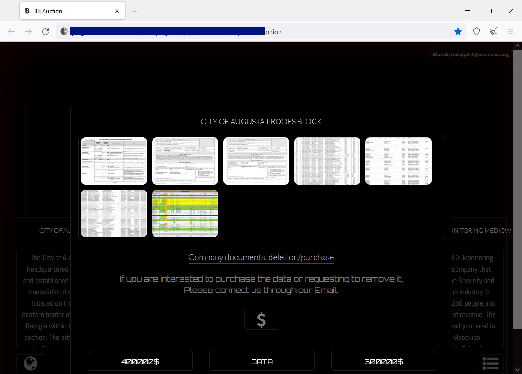Reload the current page
The image size is (522, 374).
[45, 32]
